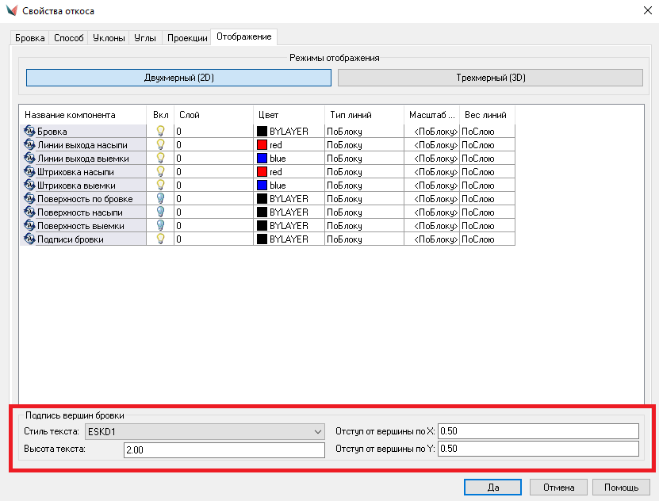Select the icon for Штриховка насыпи row
This screenshot has width=659, height=501.
pos(30,172)
